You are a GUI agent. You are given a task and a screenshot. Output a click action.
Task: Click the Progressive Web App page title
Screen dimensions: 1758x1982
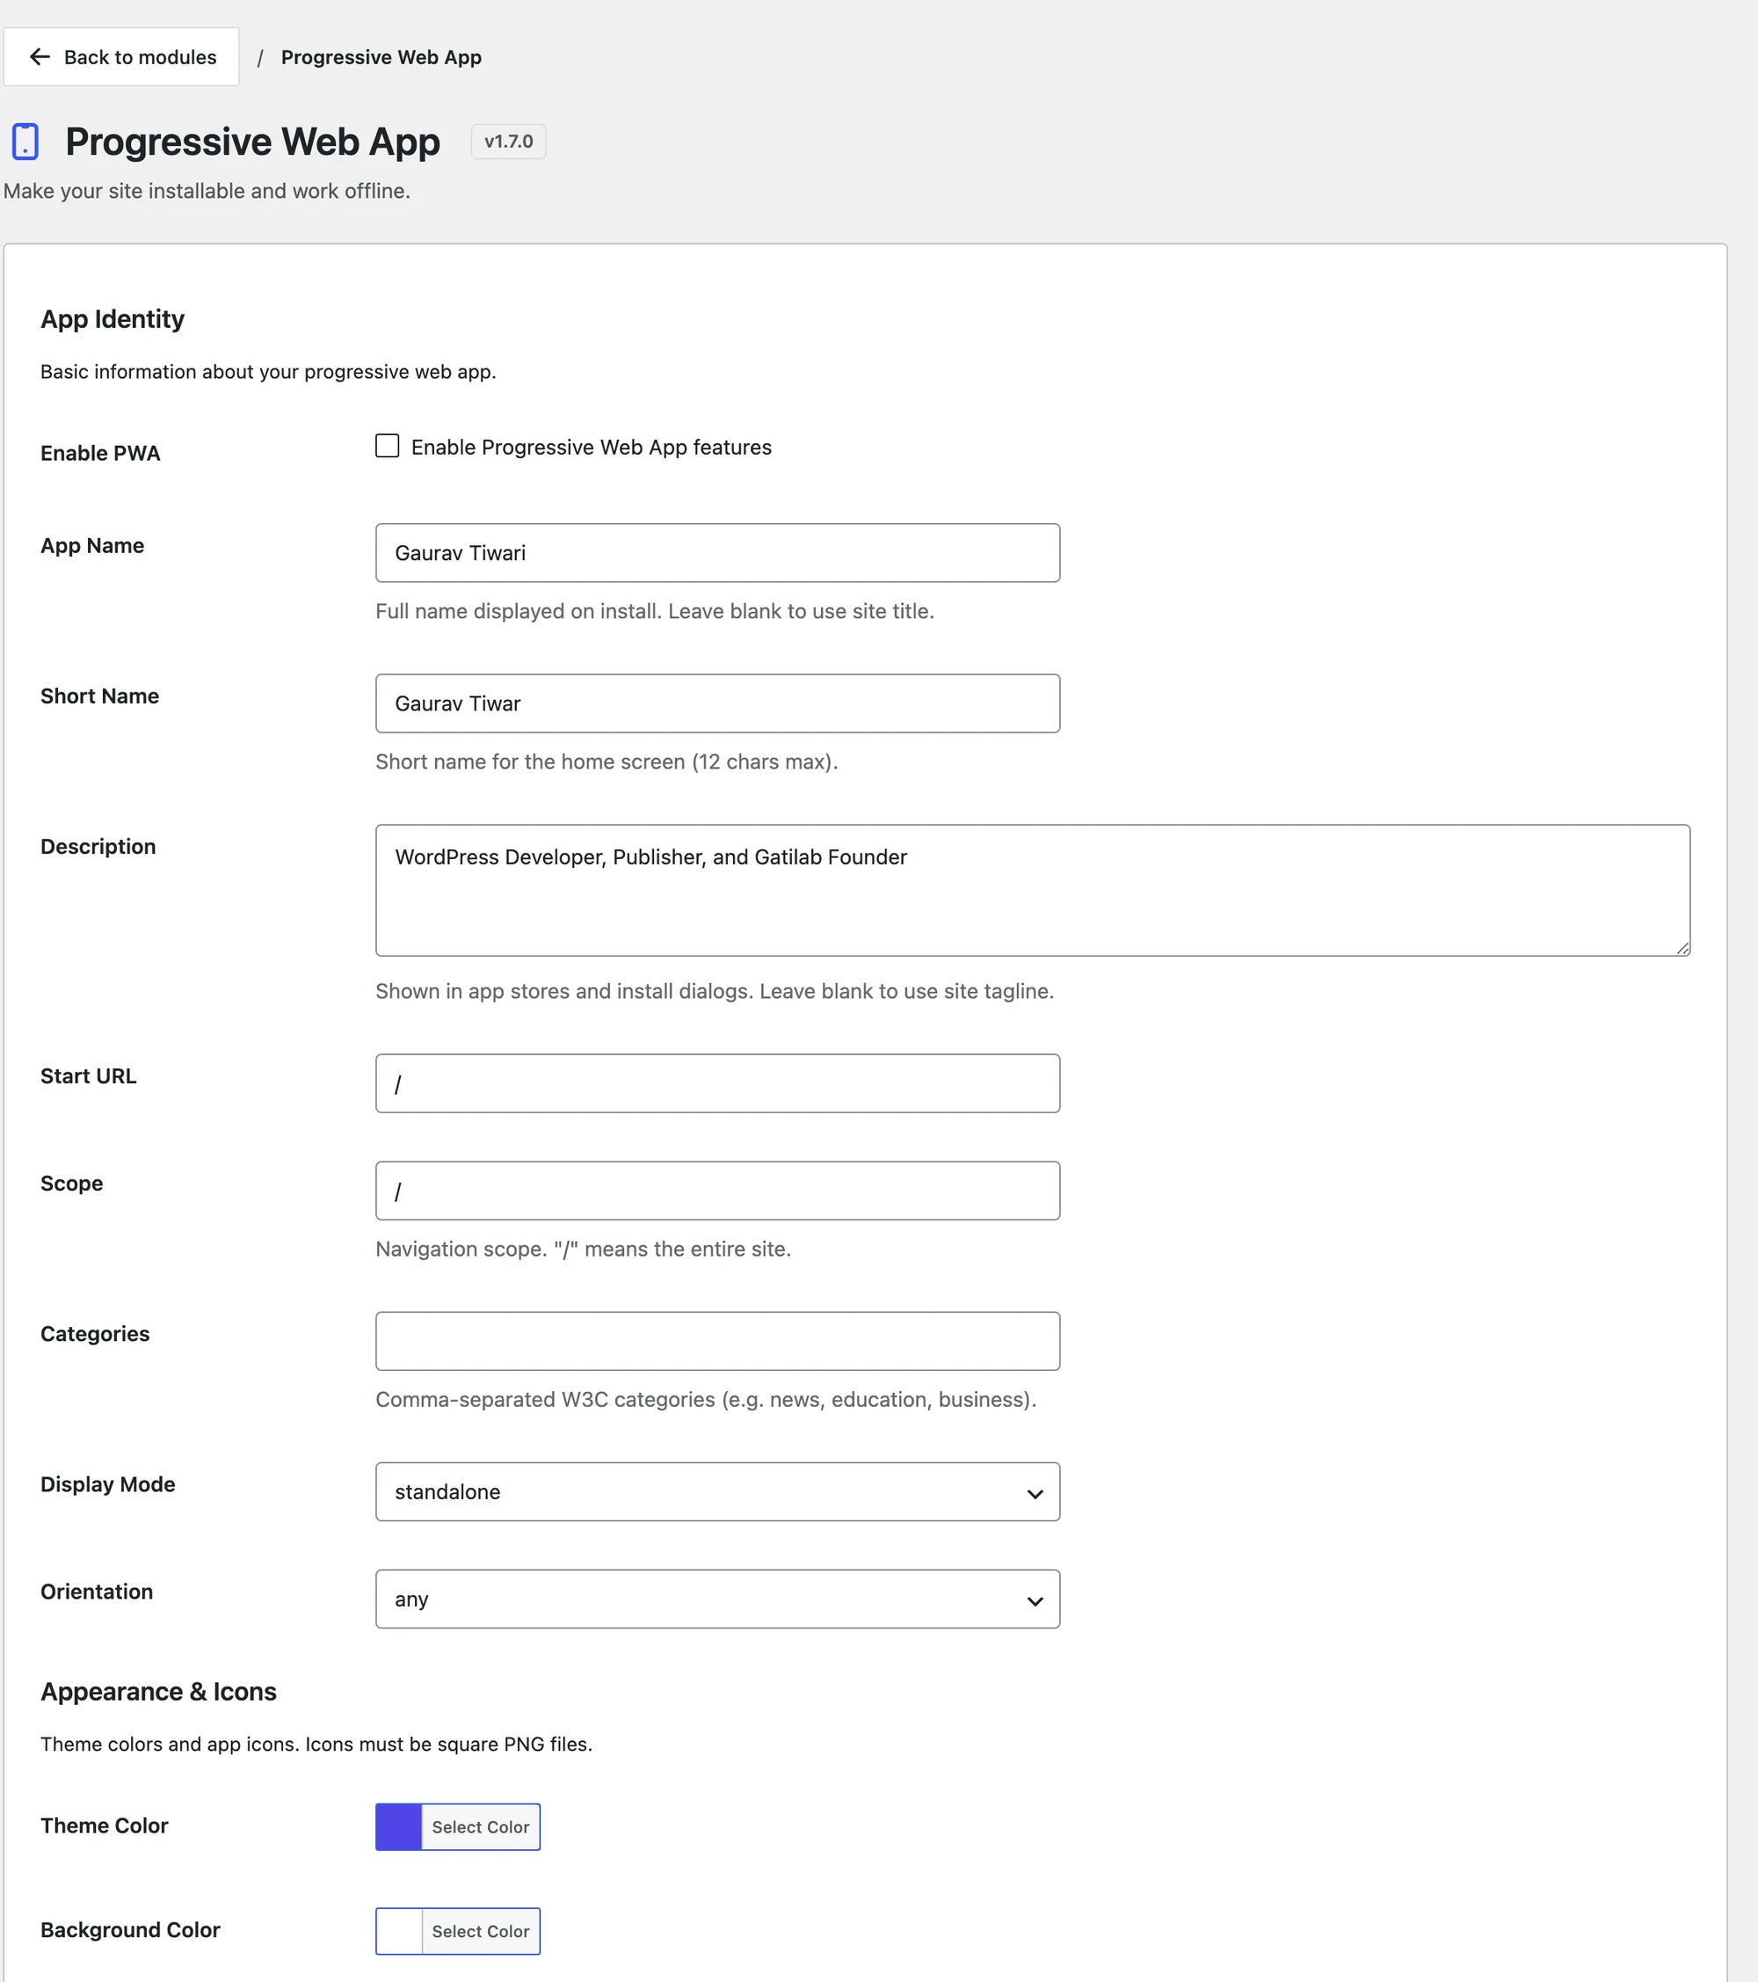pyautogui.click(x=252, y=142)
